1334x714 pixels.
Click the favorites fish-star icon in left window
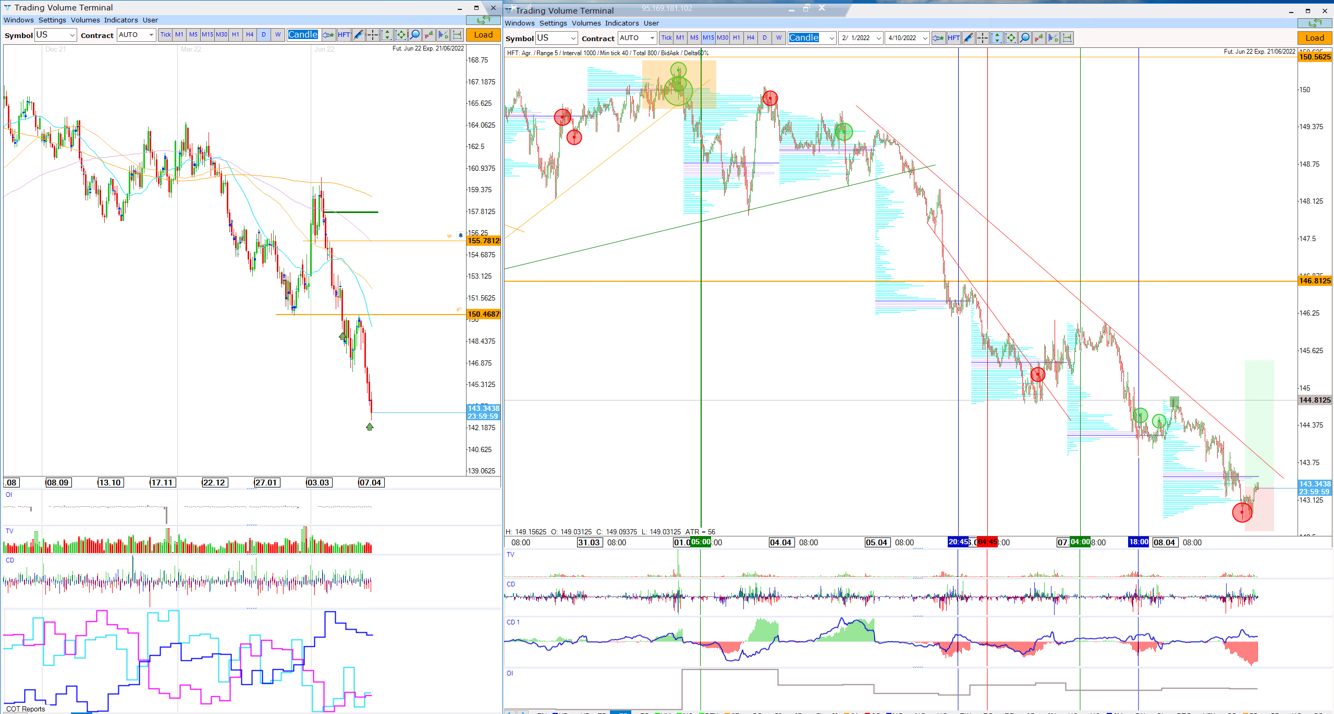pos(328,35)
